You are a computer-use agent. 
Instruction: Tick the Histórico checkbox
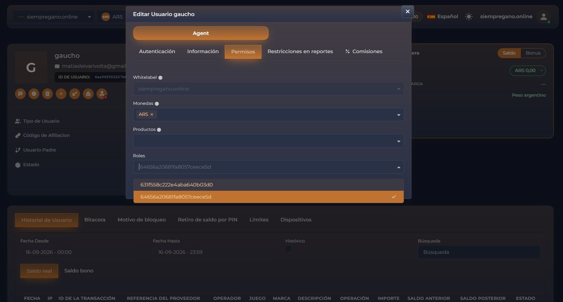pos(289,249)
